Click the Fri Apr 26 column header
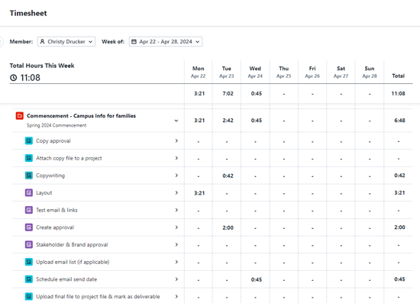The width and height of the screenshot is (420, 303). pyautogui.click(x=312, y=73)
